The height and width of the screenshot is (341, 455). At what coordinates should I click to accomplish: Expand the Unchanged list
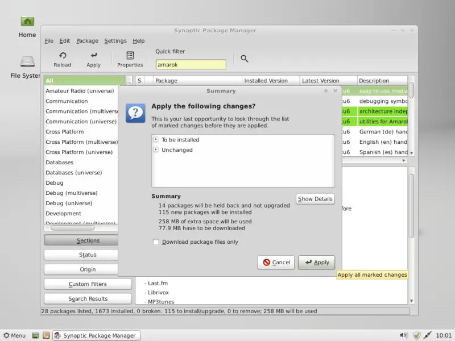(156, 149)
